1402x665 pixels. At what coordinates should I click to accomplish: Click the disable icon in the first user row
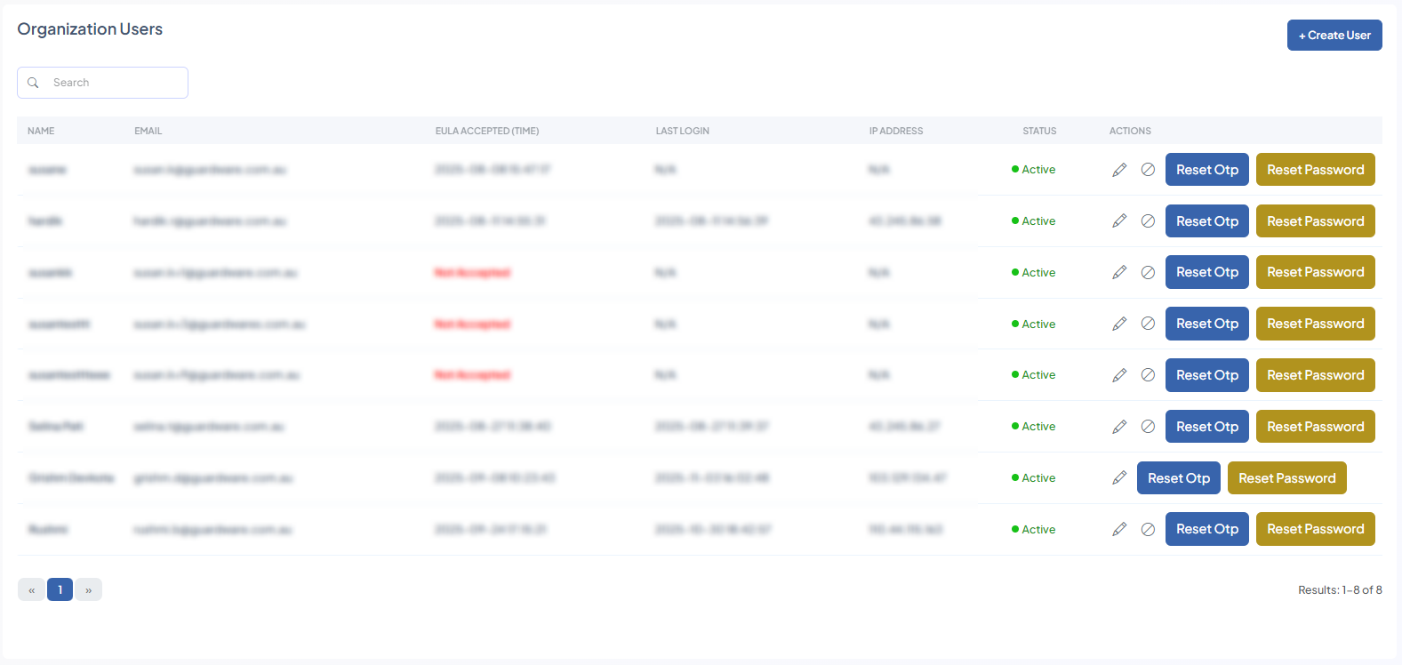point(1148,170)
